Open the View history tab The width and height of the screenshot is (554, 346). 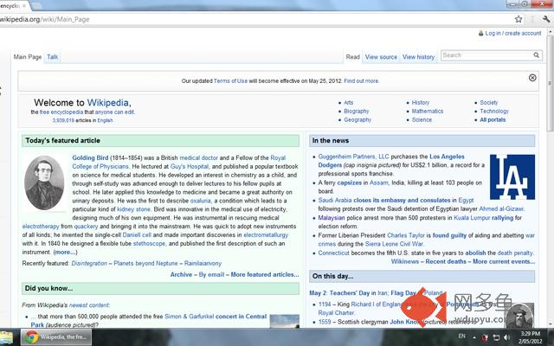418,57
